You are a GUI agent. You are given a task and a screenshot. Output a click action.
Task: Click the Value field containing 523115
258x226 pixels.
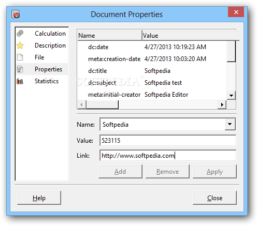click(168, 140)
